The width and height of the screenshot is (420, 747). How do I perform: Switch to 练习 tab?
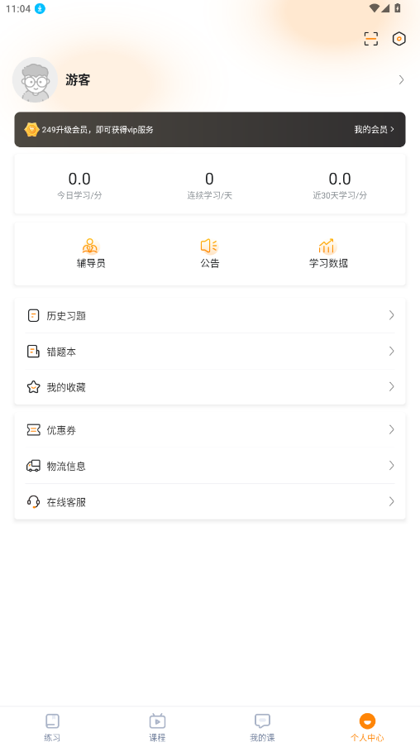coord(52,727)
